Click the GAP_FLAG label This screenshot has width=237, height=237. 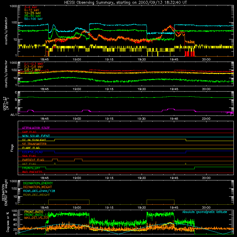29,132
